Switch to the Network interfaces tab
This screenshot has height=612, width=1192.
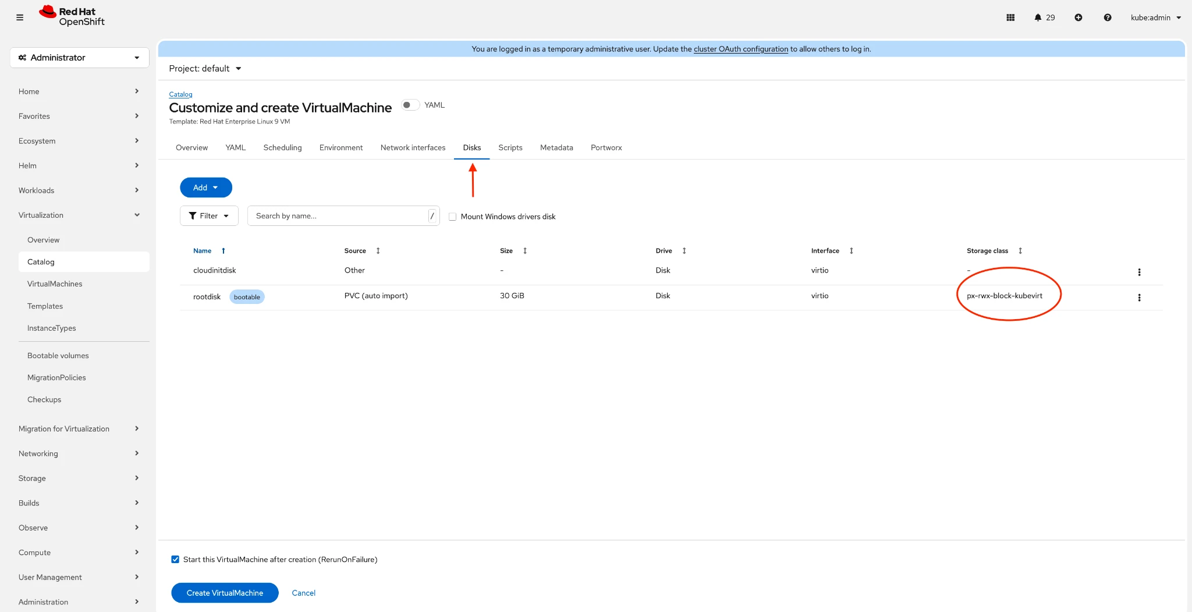pos(413,148)
